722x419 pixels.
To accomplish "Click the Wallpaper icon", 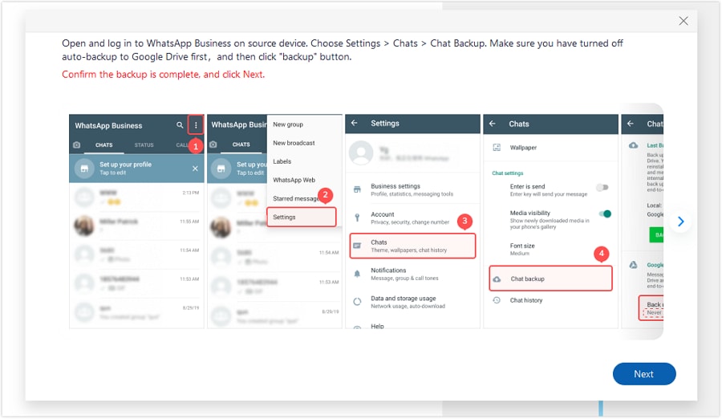I will coord(497,148).
